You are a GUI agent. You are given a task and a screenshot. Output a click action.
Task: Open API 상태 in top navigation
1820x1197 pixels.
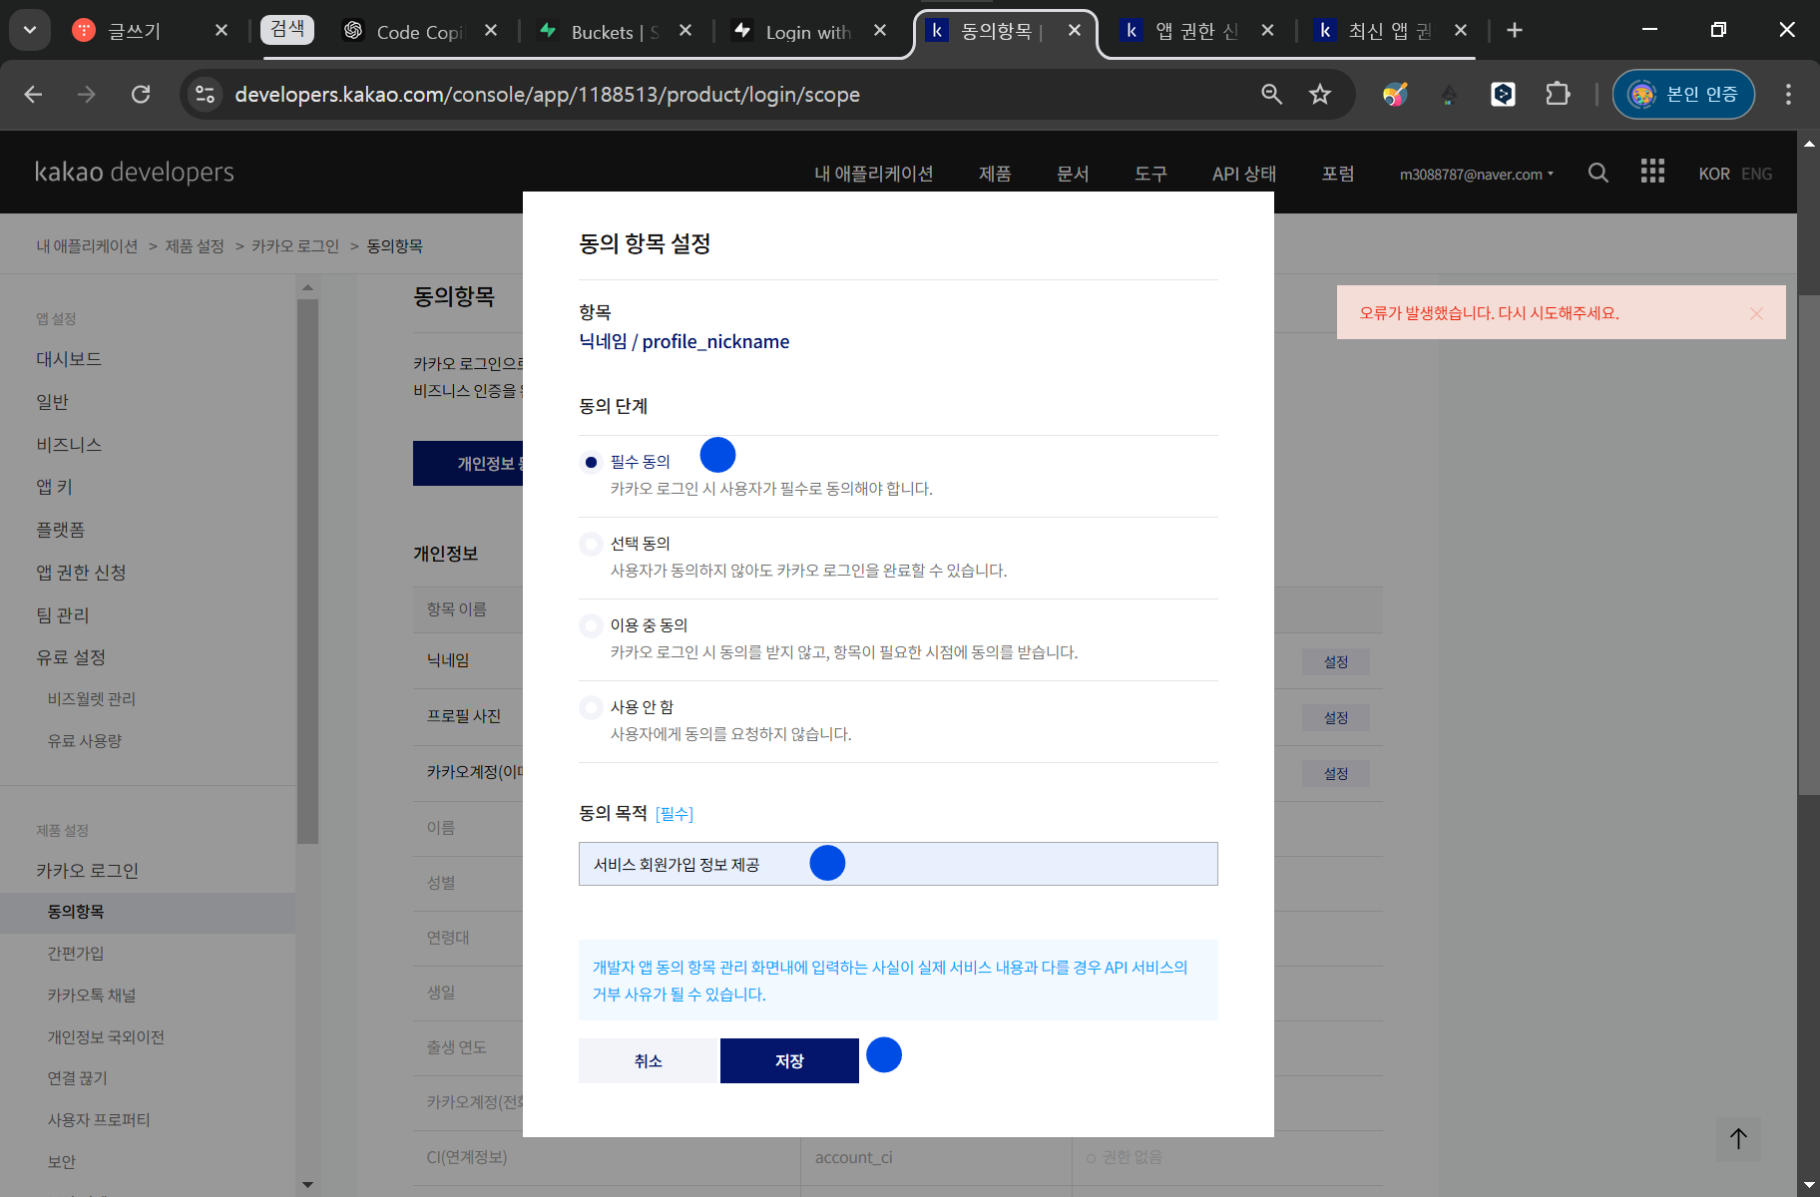tap(1244, 174)
